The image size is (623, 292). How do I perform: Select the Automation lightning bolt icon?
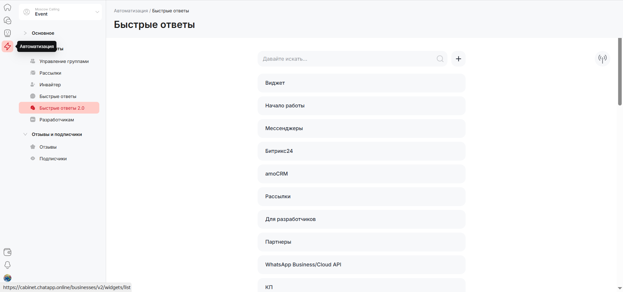click(x=7, y=46)
